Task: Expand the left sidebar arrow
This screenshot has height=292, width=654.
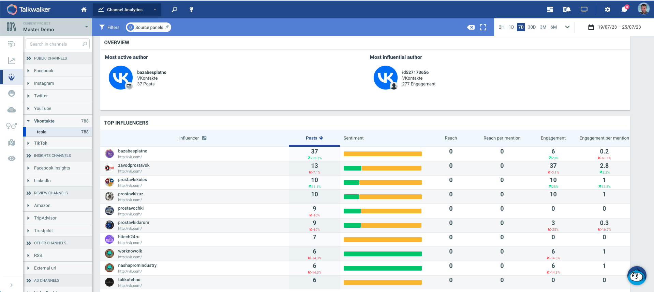Action: point(12,285)
